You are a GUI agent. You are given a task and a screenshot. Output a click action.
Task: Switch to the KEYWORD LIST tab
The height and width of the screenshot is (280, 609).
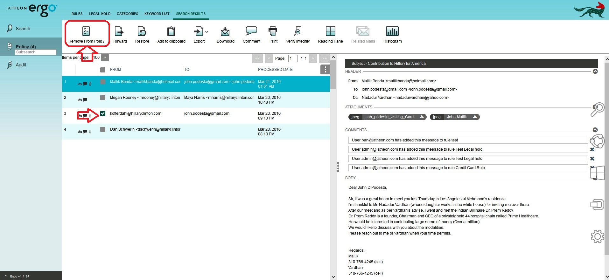157,14
